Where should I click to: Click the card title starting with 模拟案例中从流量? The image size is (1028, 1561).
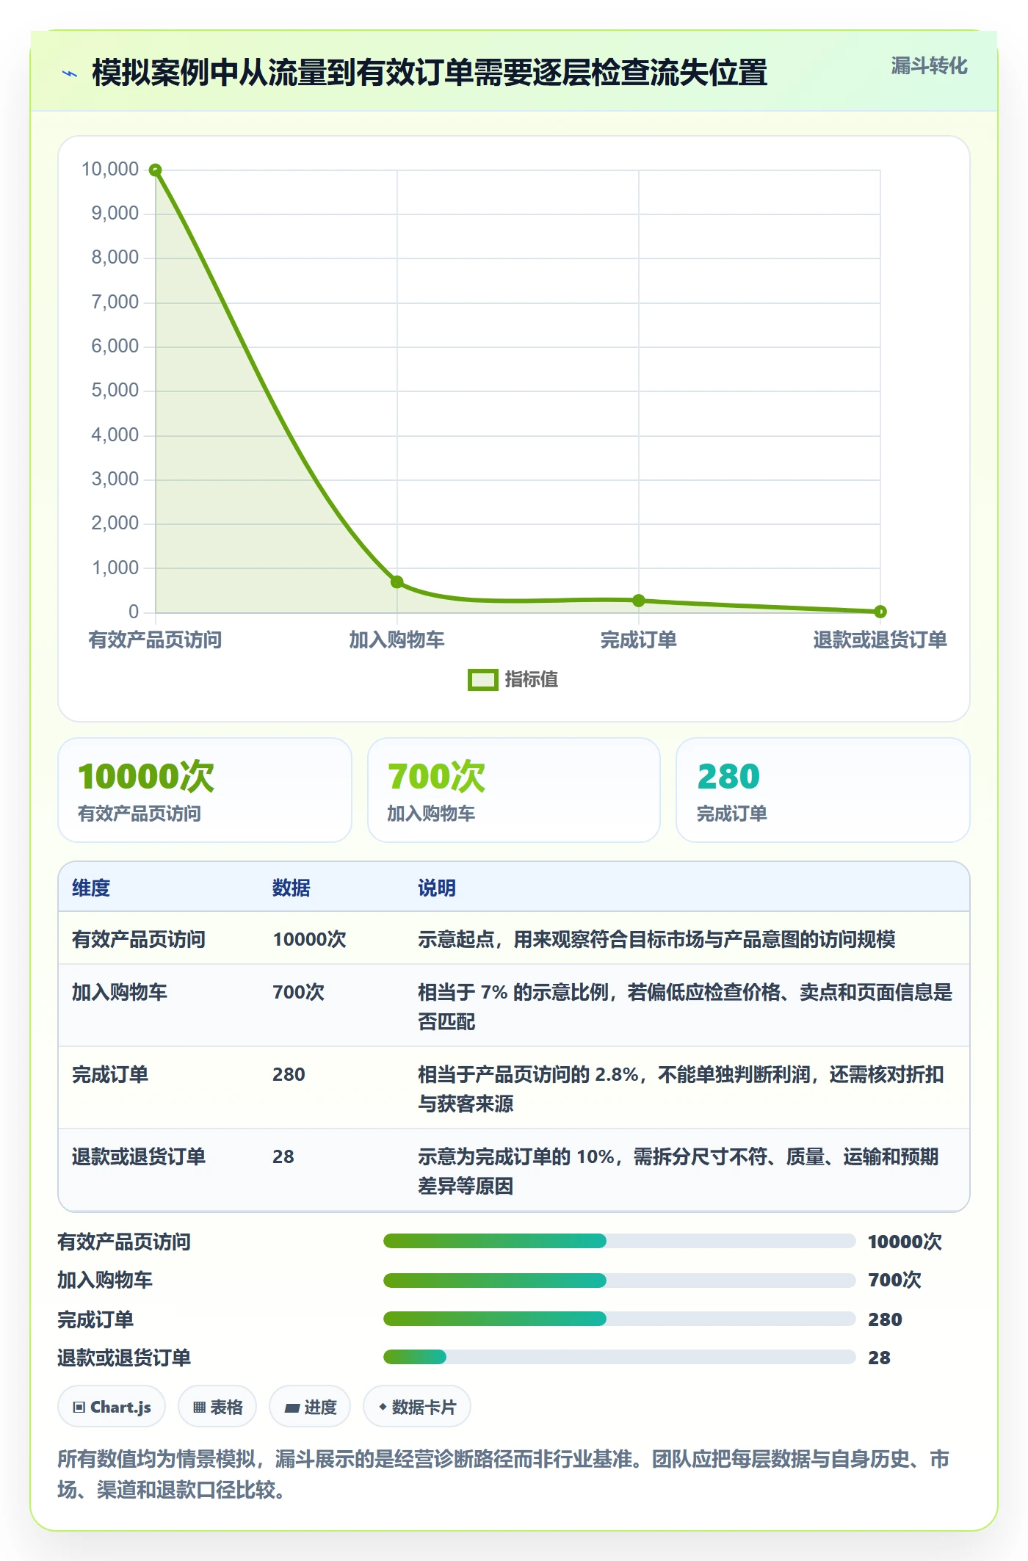430,73
